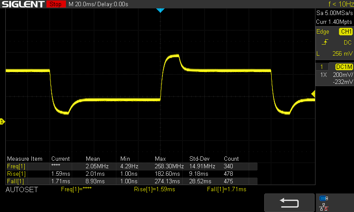Click the bottom Fall[1]=1.71ms readout

(227, 189)
